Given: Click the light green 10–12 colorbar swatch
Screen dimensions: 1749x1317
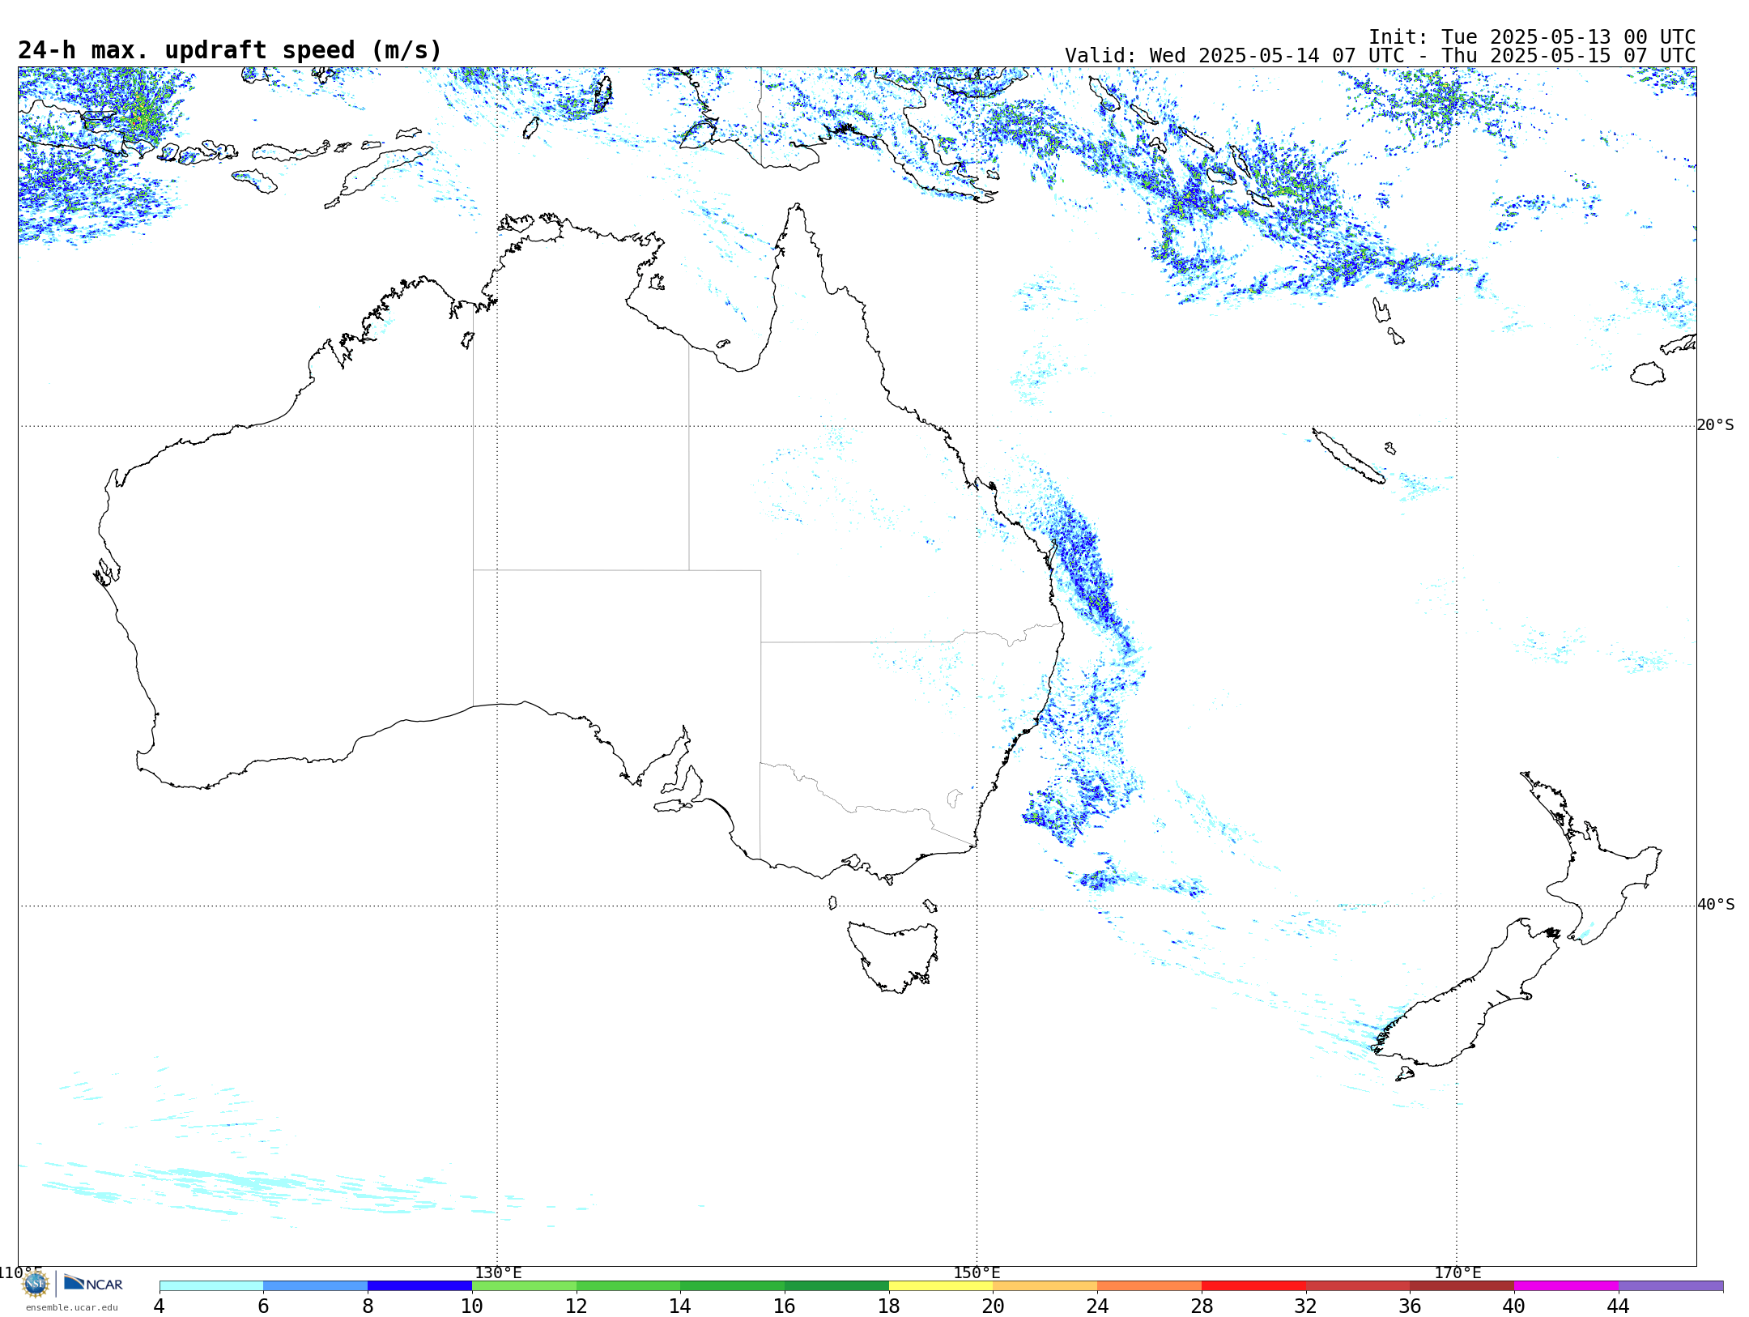Looking at the screenshot, I should point(524,1286).
